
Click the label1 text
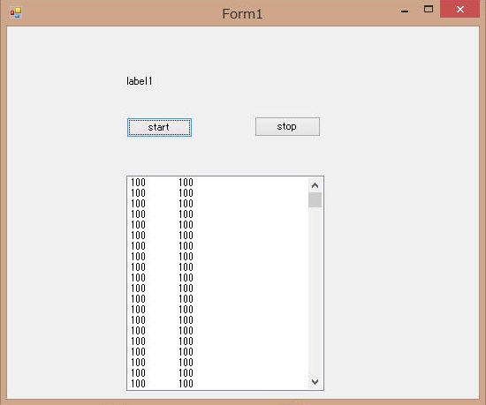[140, 81]
